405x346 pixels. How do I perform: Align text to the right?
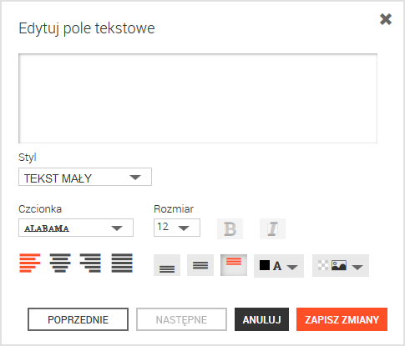[x=90, y=263]
